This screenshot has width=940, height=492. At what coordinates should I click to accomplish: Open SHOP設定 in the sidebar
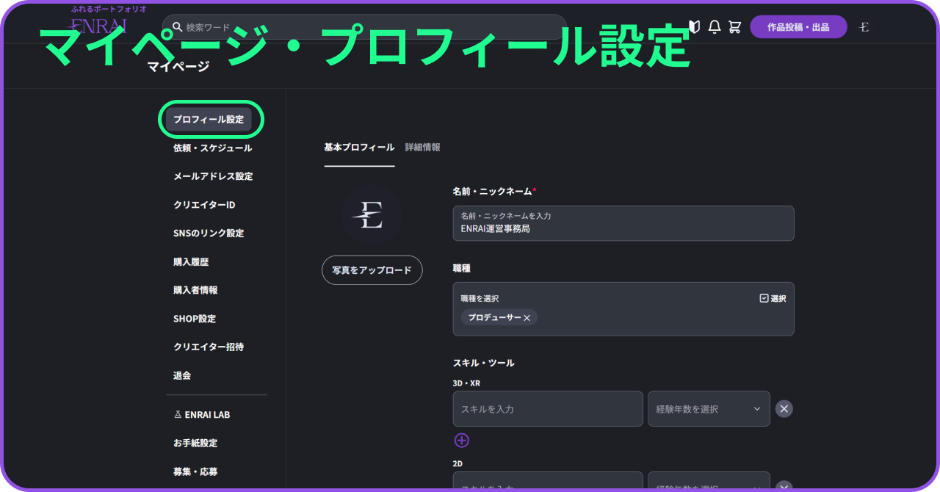coord(195,319)
